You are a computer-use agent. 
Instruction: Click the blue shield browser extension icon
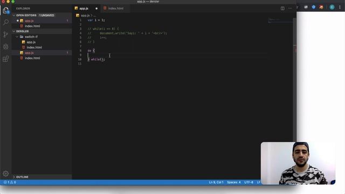(314, 7)
